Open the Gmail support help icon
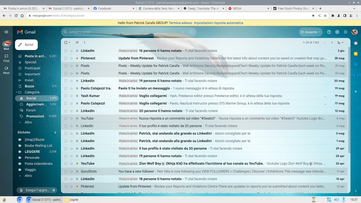This screenshot has height=203, width=361. coord(329,32)
